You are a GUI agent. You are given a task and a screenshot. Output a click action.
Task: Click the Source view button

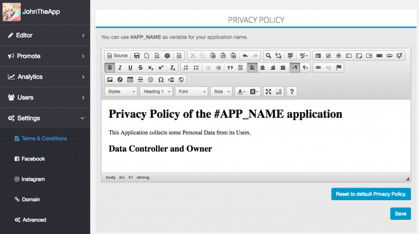pos(117,55)
